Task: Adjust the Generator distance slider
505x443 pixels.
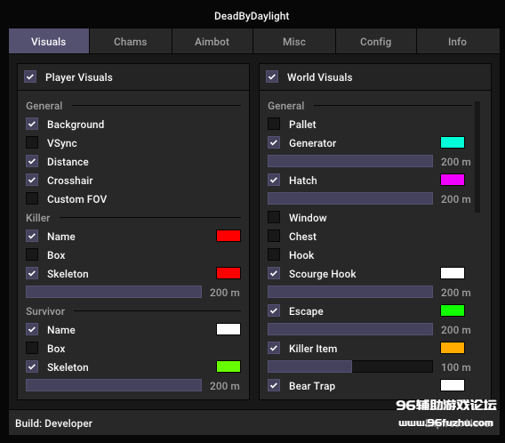Action: [x=350, y=161]
